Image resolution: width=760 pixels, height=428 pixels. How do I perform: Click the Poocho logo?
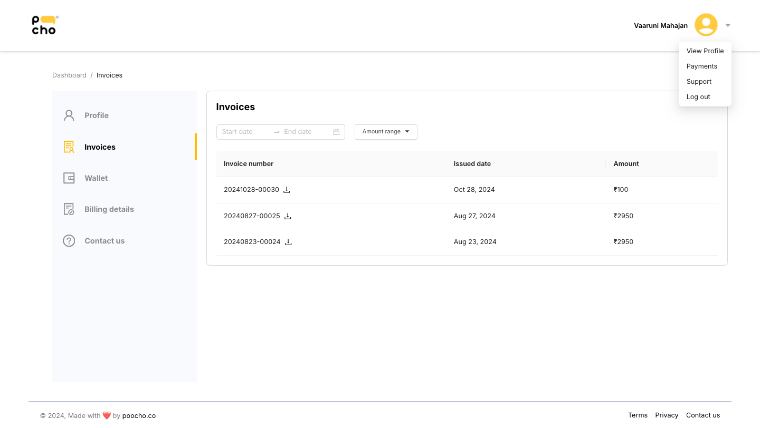(x=44, y=25)
